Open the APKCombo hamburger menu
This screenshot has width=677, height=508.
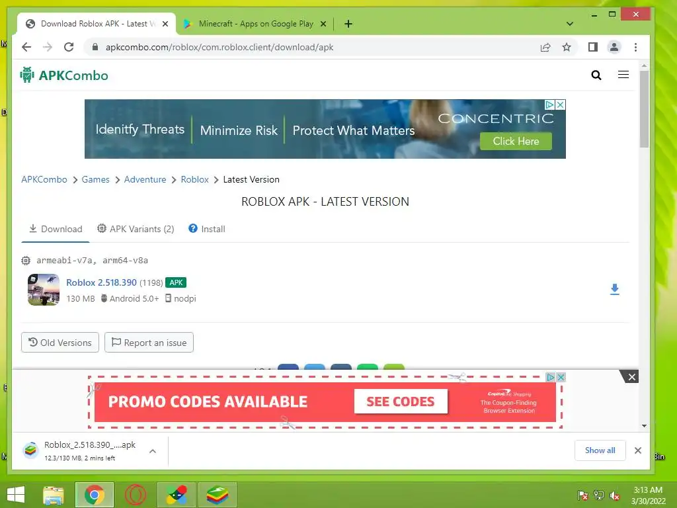pyautogui.click(x=623, y=75)
